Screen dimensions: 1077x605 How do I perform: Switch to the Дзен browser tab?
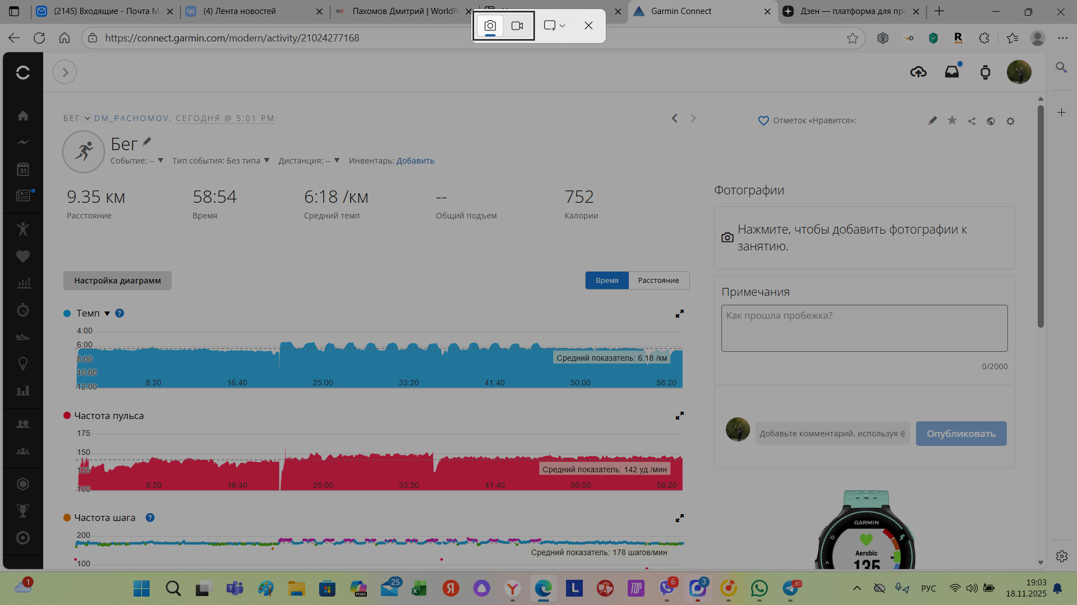pyautogui.click(x=851, y=11)
